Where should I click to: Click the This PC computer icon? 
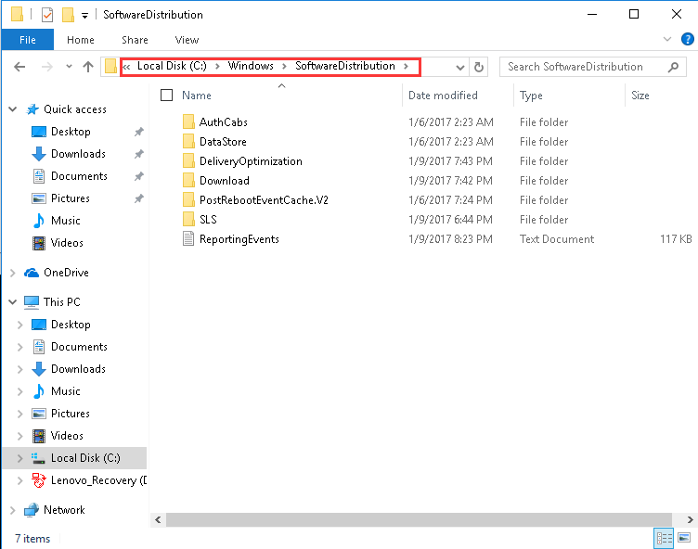click(32, 302)
